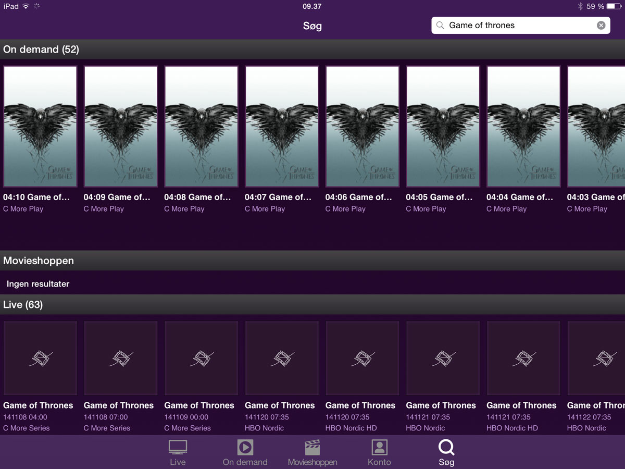Tap the '141108 04:00' airing time

(25, 417)
